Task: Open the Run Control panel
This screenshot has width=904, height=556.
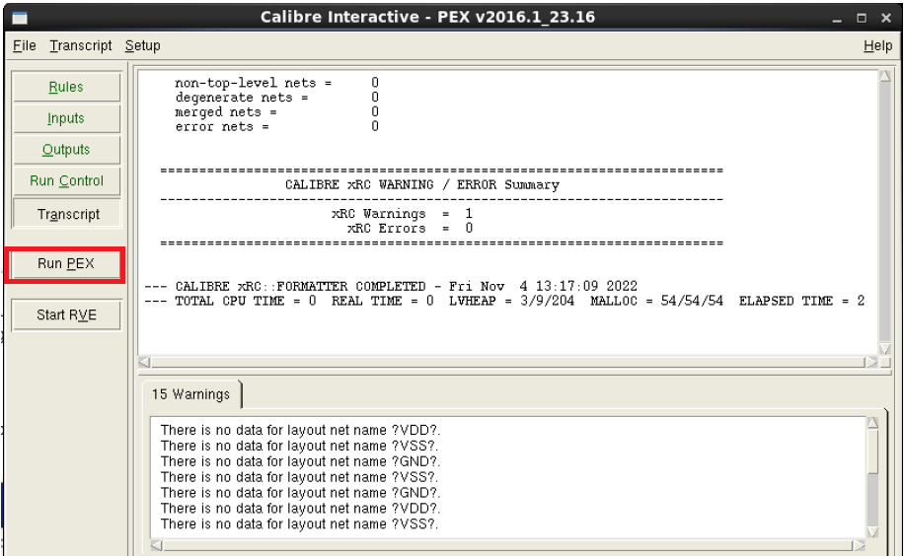Action: (x=66, y=181)
